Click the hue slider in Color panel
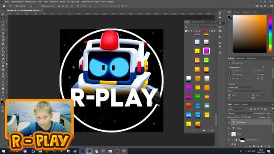The width and height of the screenshot is (274, 154). 270,34
